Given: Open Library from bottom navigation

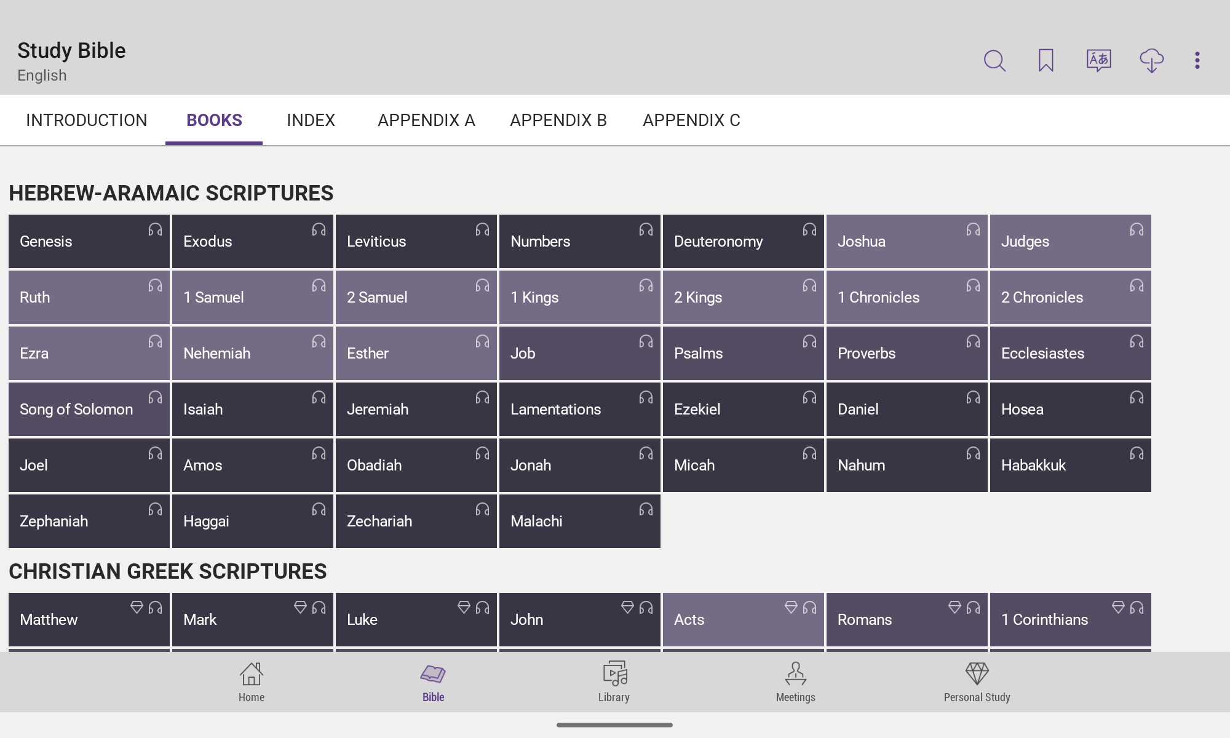Looking at the screenshot, I should 614,681.
